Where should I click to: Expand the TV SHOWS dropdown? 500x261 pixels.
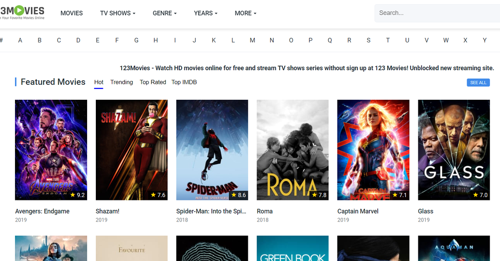[118, 13]
